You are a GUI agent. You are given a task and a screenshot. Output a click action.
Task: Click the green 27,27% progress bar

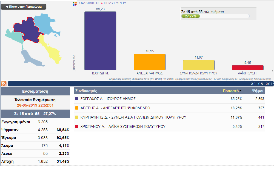(191, 16)
